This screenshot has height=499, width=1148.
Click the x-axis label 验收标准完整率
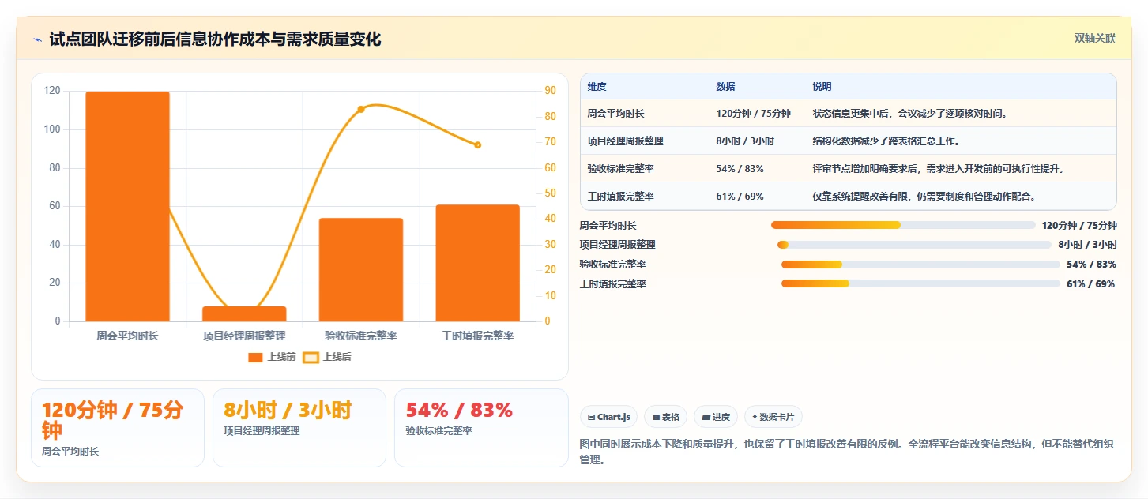tap(361, 336)
